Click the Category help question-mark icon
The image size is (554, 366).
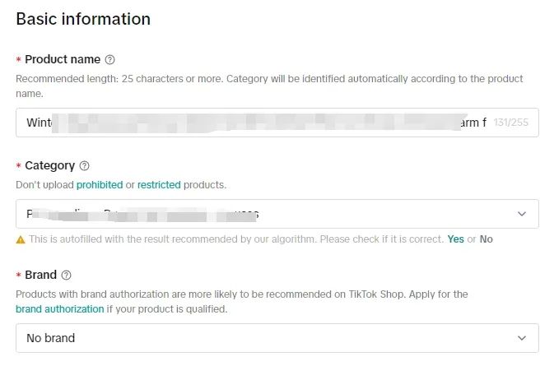tap(85, 166)
